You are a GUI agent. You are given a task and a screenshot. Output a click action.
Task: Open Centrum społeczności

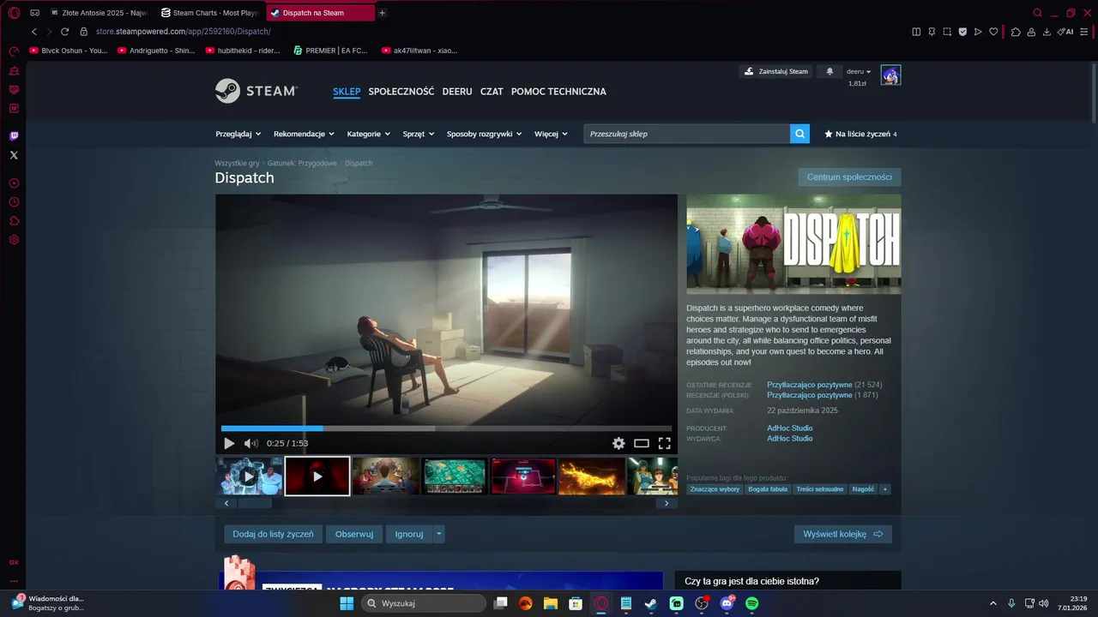tap(849, 177)
